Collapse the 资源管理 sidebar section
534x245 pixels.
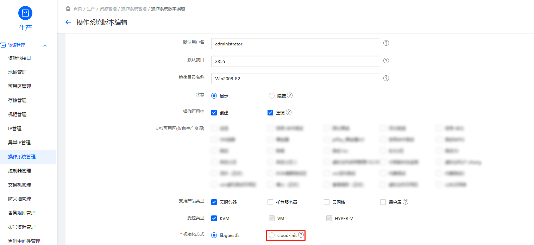[x=45, y=45]
